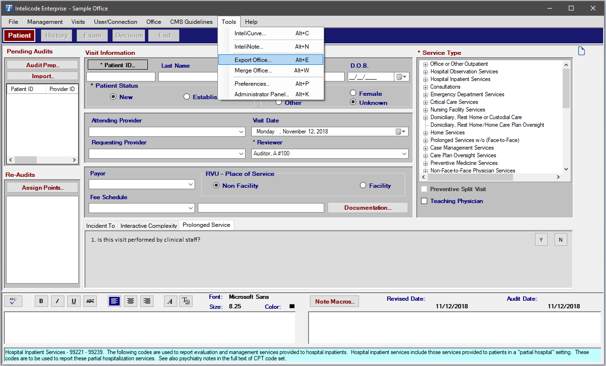Switch to the Interactive Complexity tab
The image size is (606, 366).
(x=149, y=226)
